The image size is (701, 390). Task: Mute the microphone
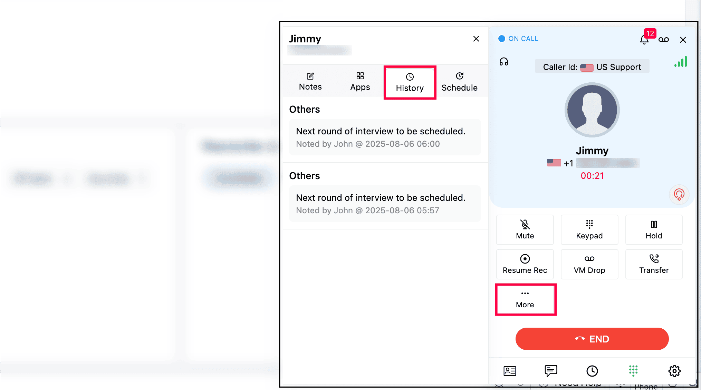pos(525,230)
